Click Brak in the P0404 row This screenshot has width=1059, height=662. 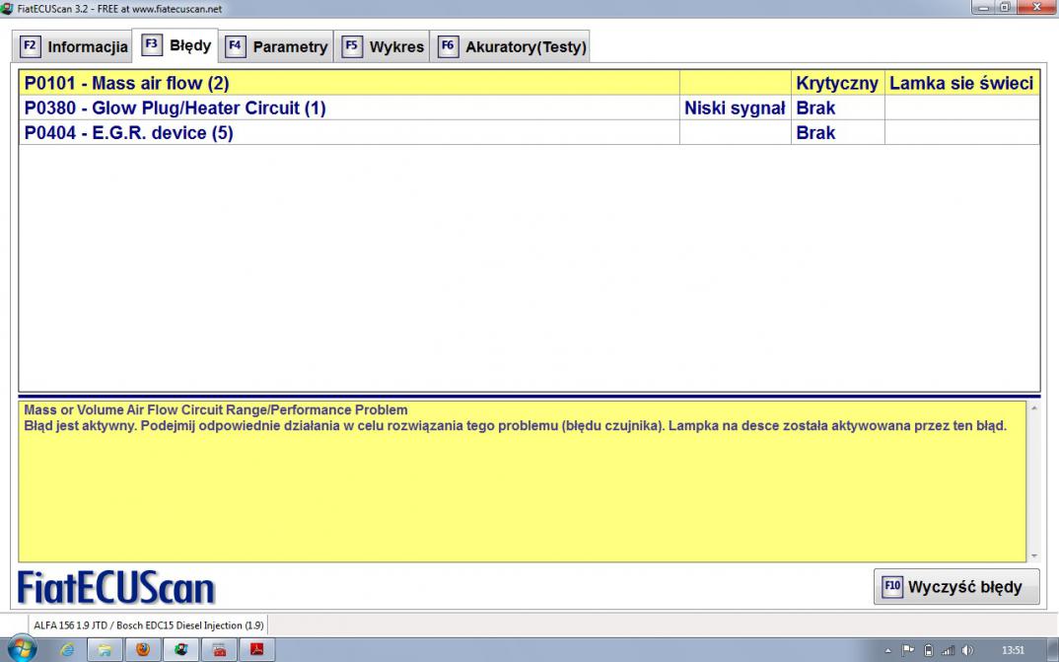point(837,132)
